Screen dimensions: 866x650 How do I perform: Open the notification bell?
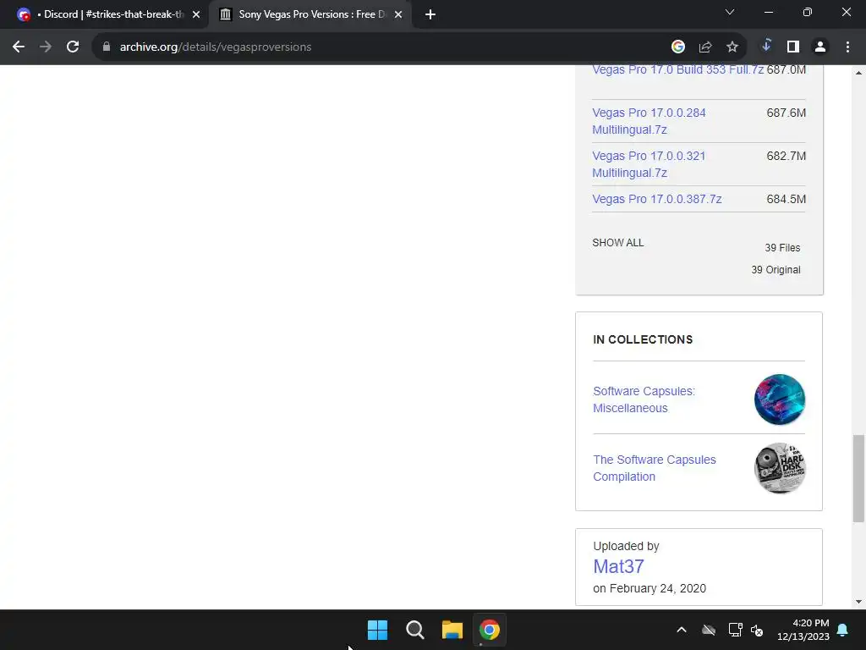843,630
